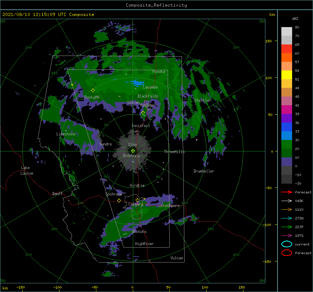313x292 pixels.
Task: Click the yellow diamond marker south of RedDeer
Action: click(x=143, y=113)
